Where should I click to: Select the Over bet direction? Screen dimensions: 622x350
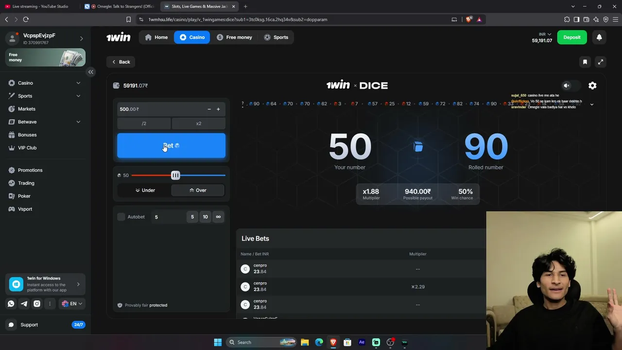[198, 191]
